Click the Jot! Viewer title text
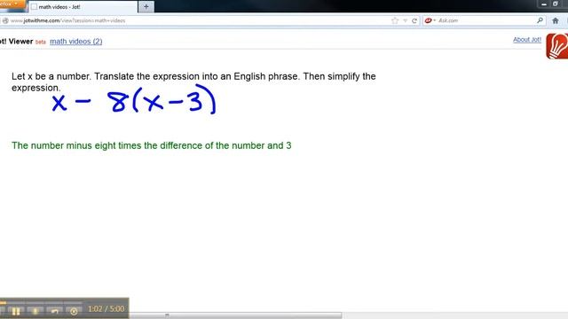 click(x=16, y=42)
